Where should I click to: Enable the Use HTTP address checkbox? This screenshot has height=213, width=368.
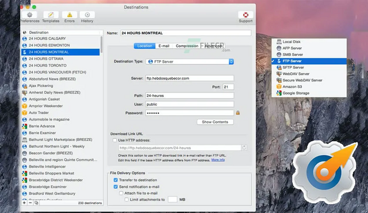click(x=114, y=140)
